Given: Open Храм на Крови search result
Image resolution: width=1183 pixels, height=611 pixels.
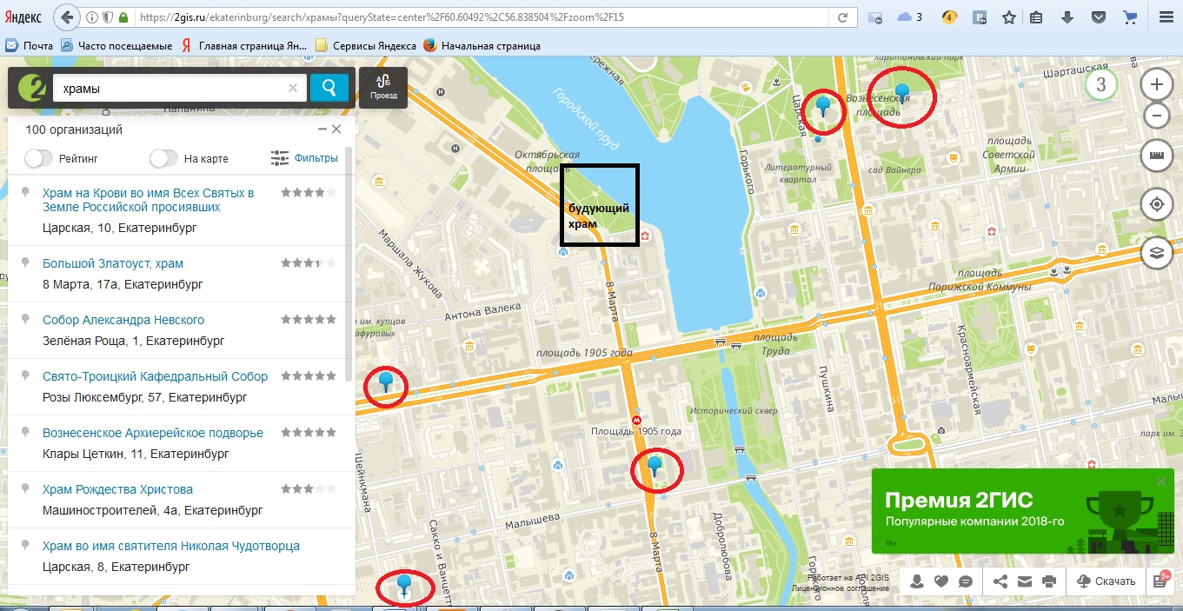Looking at the screenshot, I should coord(149,200).
